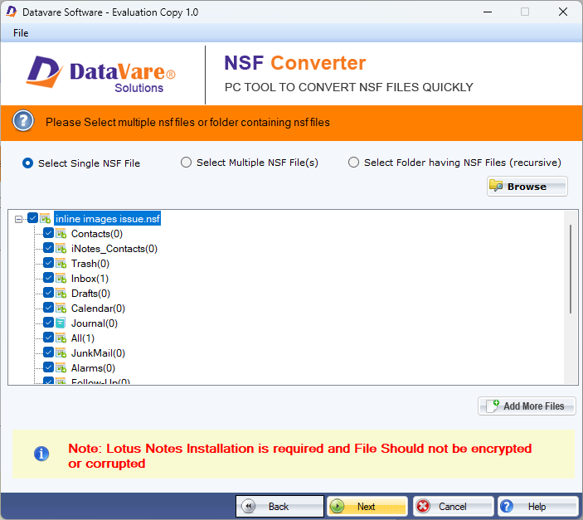The height and width of the screenshot is (520, 583).
Task: Click the orange help question mark icon
Action: (x=23, y=122)
